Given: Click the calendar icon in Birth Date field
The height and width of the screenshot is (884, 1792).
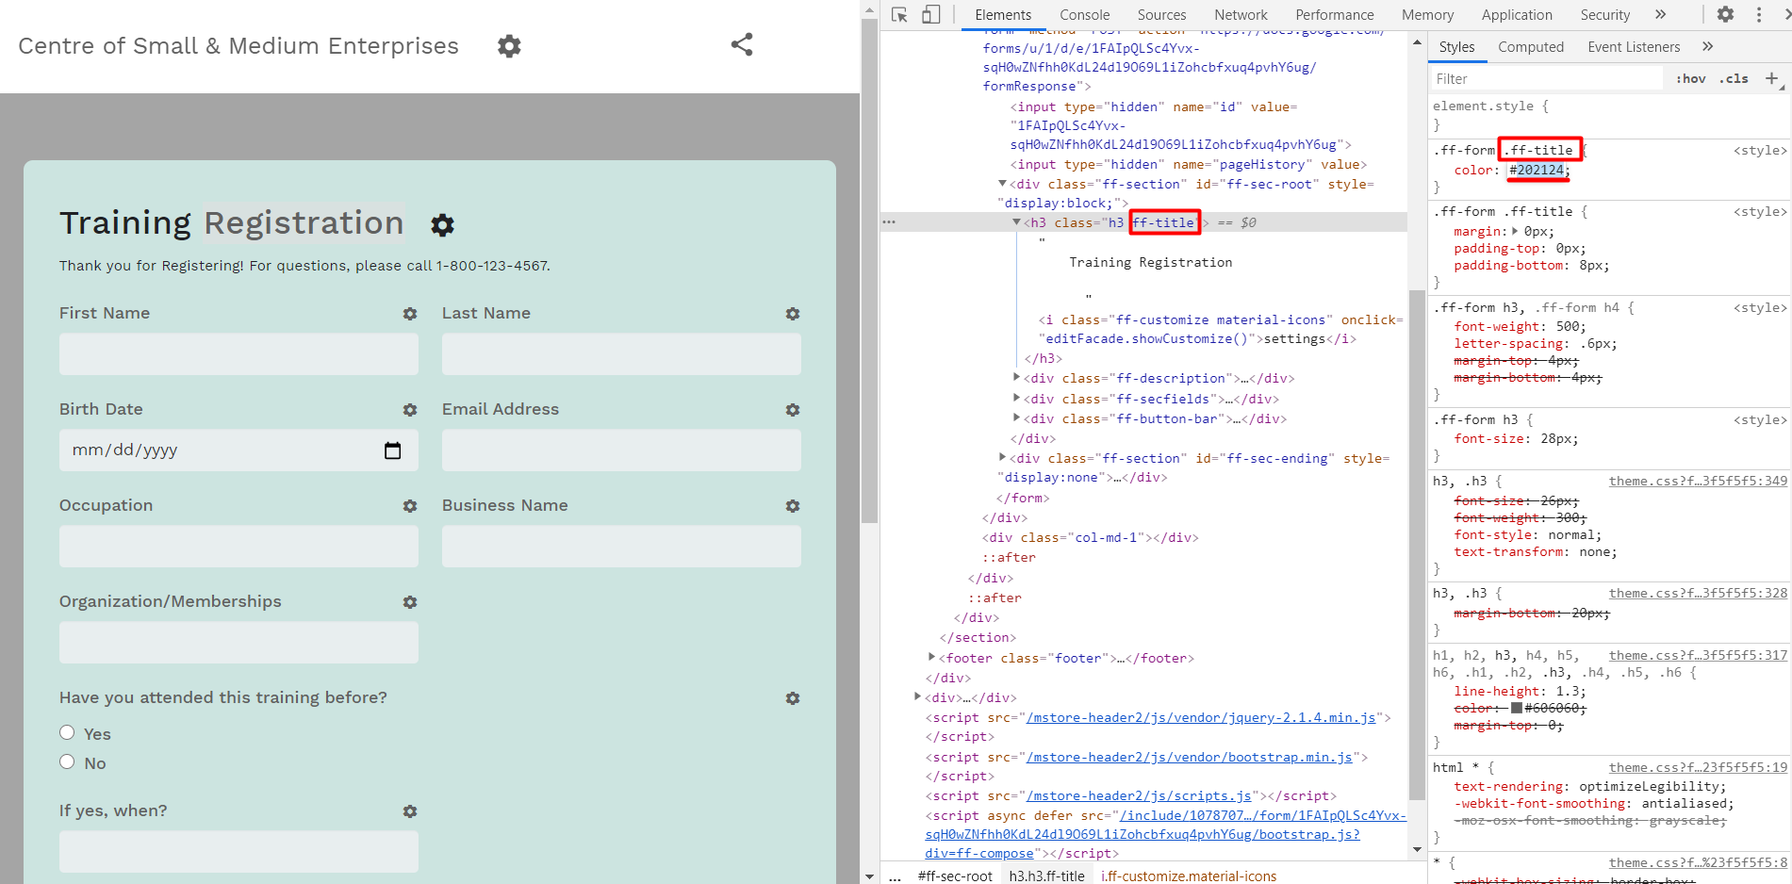Looking at the screenshot, I should click(x=393, y=450).
